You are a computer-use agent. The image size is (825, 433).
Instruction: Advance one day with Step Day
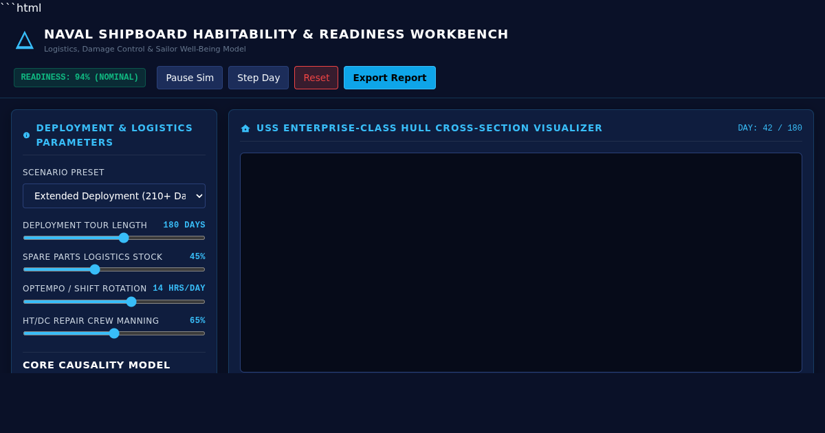point(258,78)
